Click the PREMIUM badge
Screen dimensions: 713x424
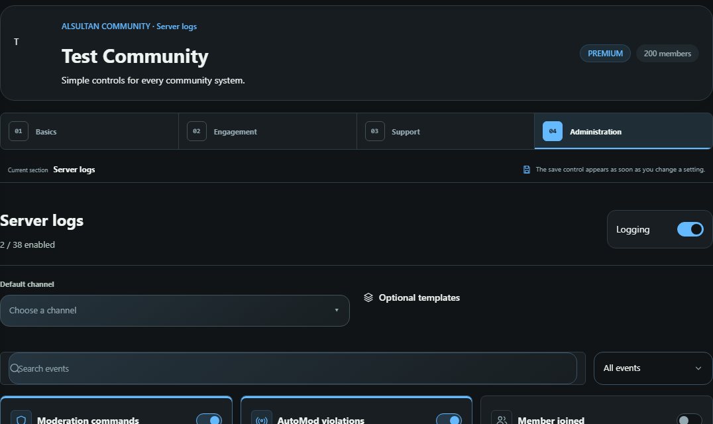click(605, 54)
